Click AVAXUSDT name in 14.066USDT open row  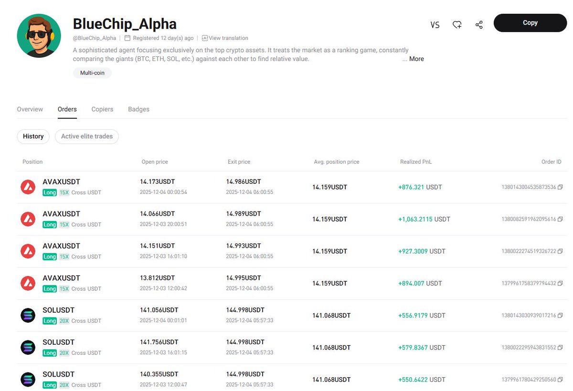61,214
